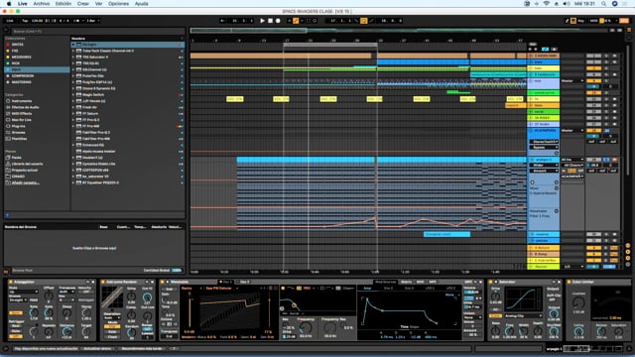This screenshot has height=357, width=635.
Task: Toggle the Draw Mode pencil icon
Action: coord(567,21)
